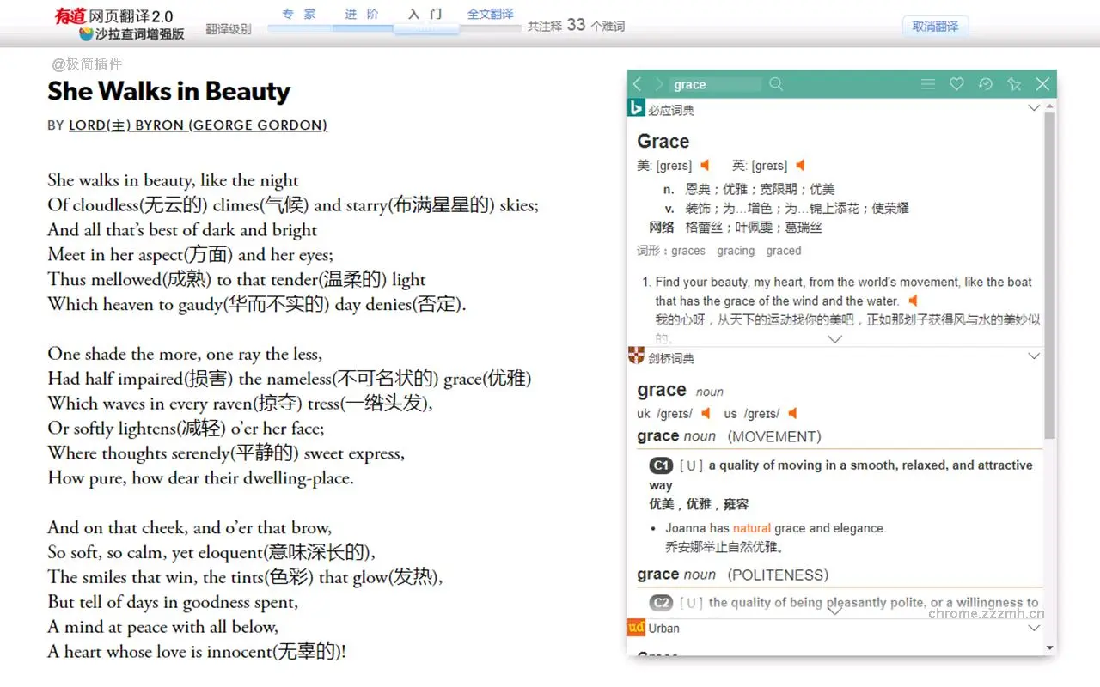1100x687 pixels.
Task: Click inside the grace search input field
Action: (x=715, y=84)
